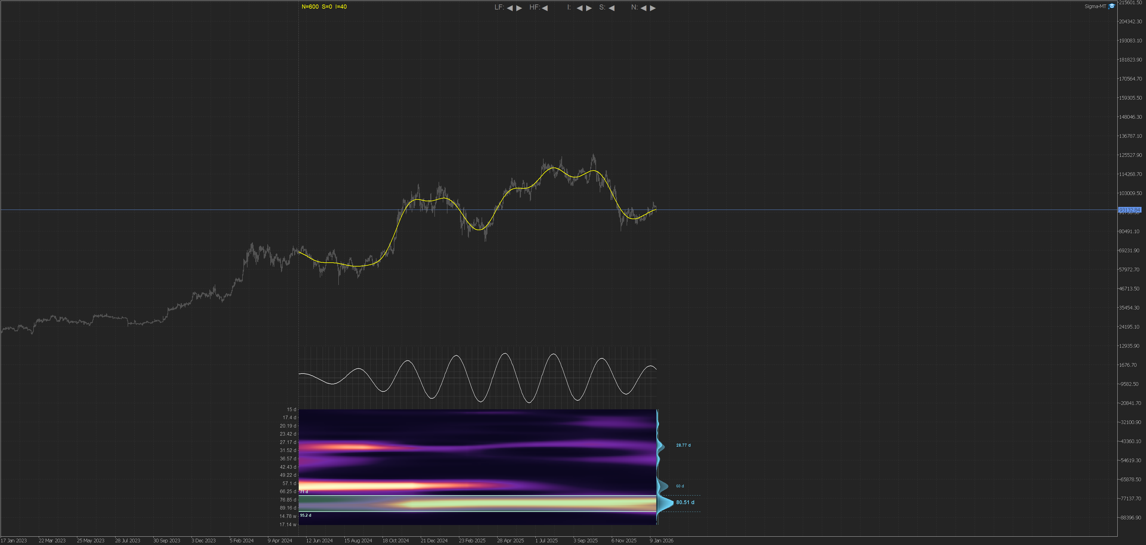This screenshot has height=545, width=1146.
Task: Click the LF increase right arrow
Action: click(519, 8)
